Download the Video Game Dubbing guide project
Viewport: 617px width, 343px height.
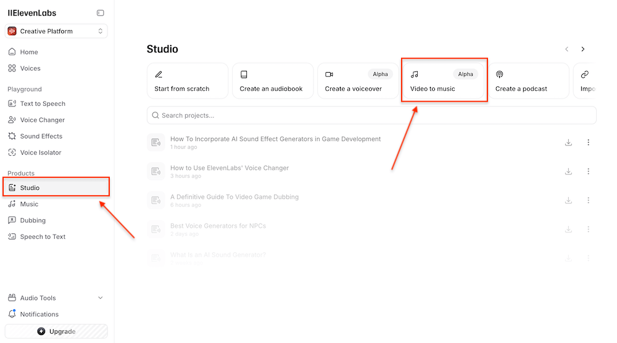point(568,200)
